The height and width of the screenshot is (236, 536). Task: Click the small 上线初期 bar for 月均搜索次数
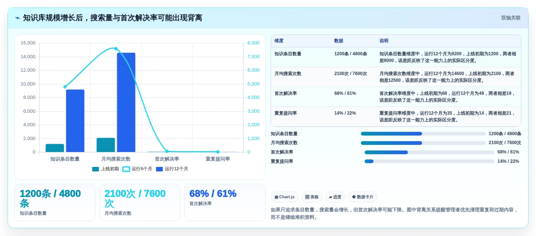[x=106, y=145]
